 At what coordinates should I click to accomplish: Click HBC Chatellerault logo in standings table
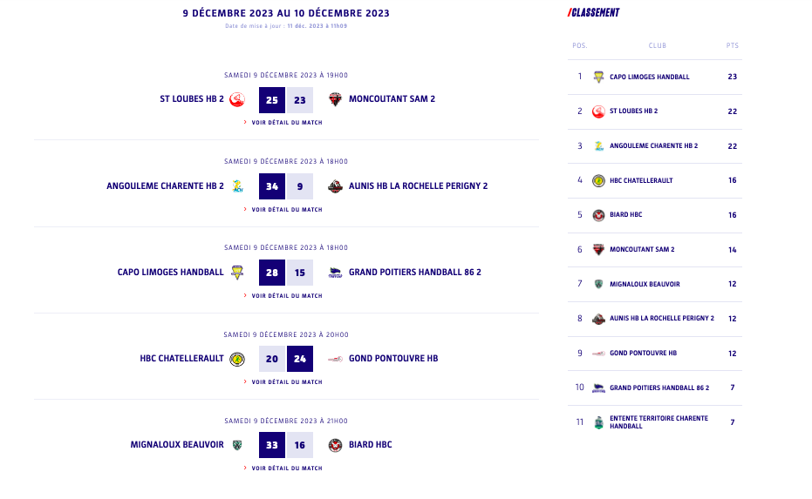click(598, 180)
